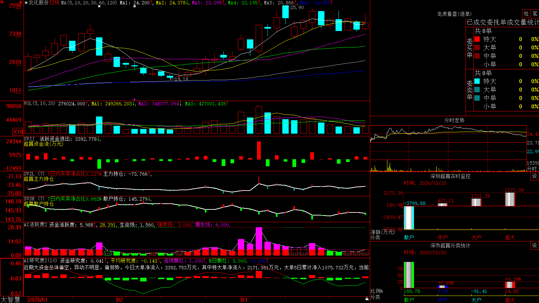Screen dimensions: 539x303
Task: Click 活跃资金进出: 3392.778 value
Action: point(68,139)
